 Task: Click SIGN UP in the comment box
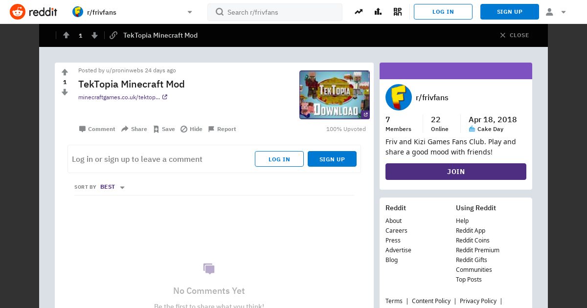332,159
